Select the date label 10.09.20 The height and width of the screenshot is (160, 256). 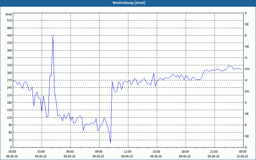[243, 156]
